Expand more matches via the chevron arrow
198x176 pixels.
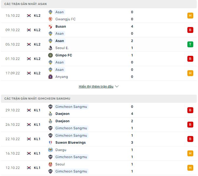117,87
